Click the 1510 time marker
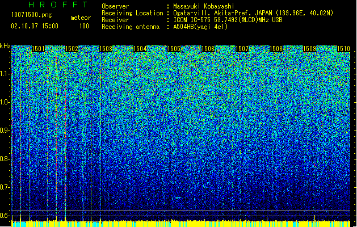The image size is (357, 227). [343, 49]
